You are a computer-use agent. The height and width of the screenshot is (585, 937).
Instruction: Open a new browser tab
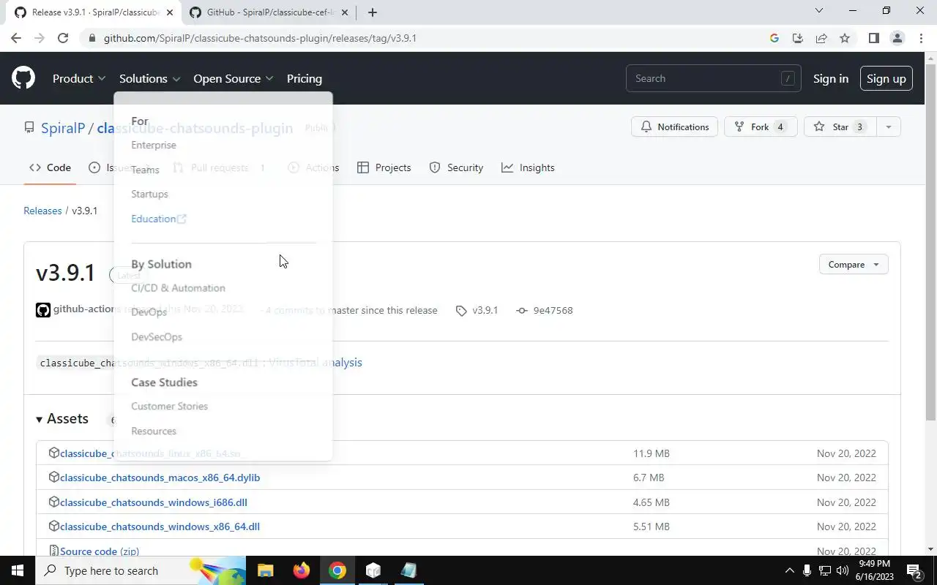[373, 12]
